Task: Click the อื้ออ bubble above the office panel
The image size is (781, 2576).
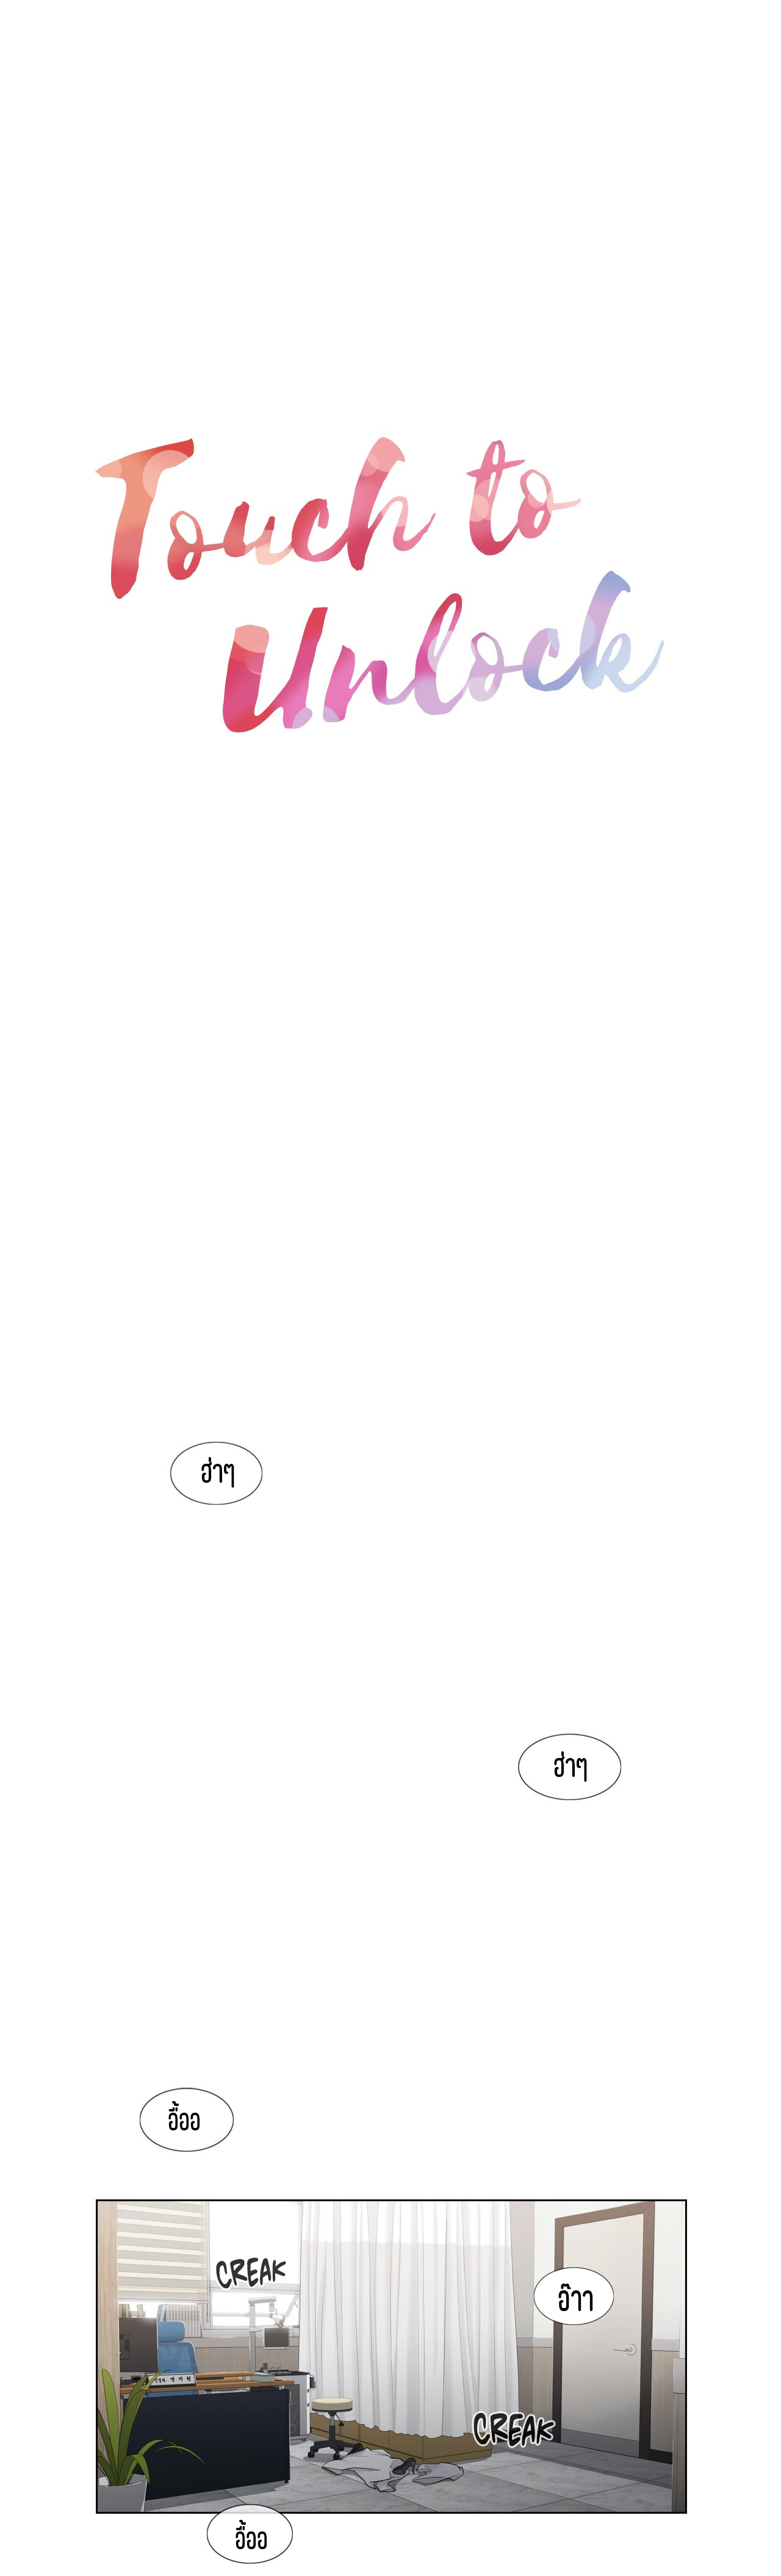Action: 186,2119
